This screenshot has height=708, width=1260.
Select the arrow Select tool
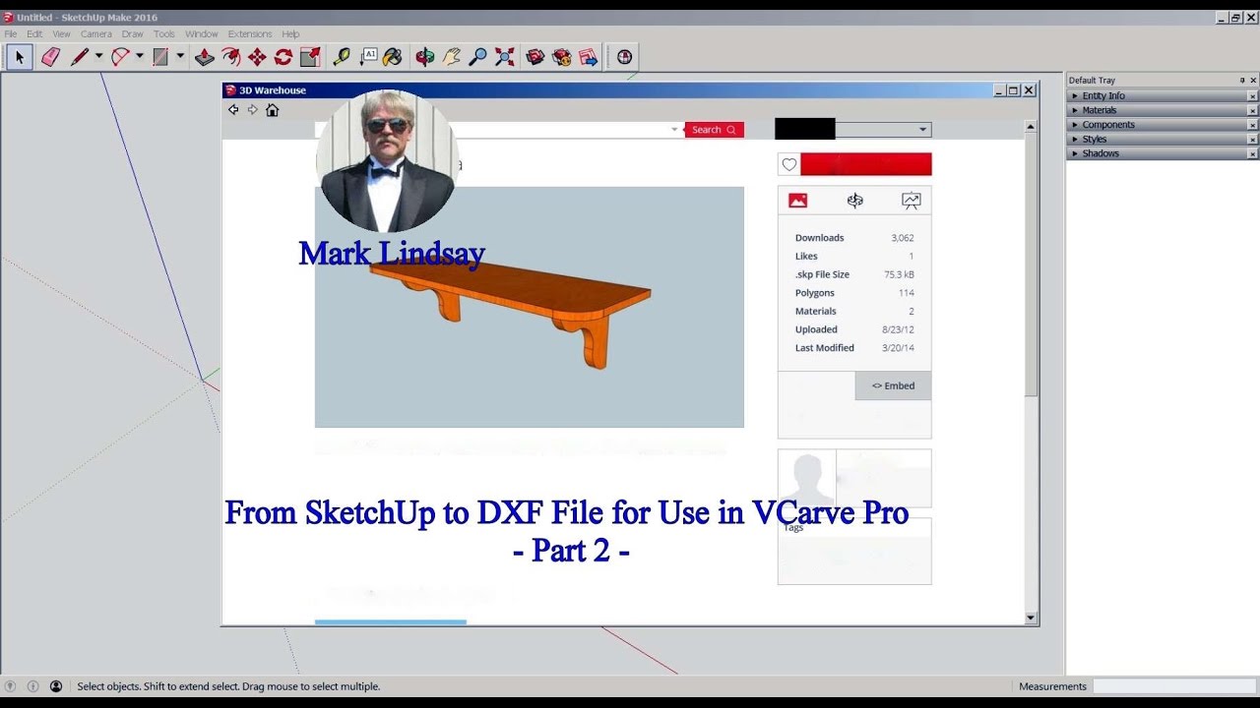19,57
